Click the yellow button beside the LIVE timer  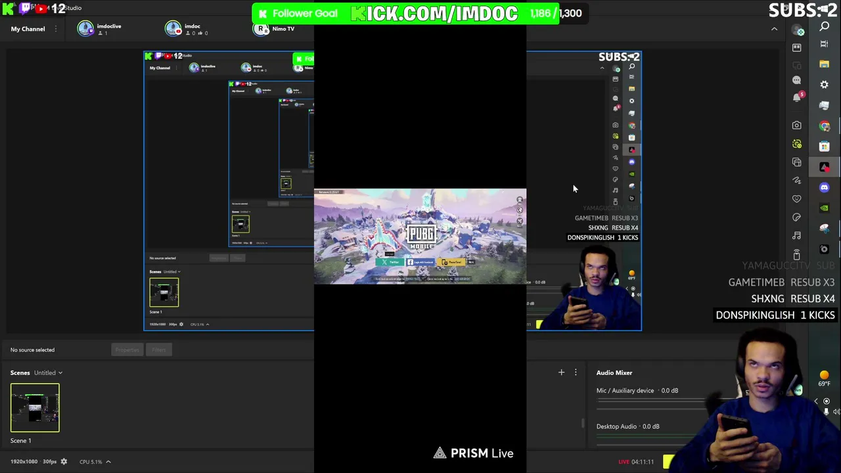pyautogui.click(x=668, y=462)
